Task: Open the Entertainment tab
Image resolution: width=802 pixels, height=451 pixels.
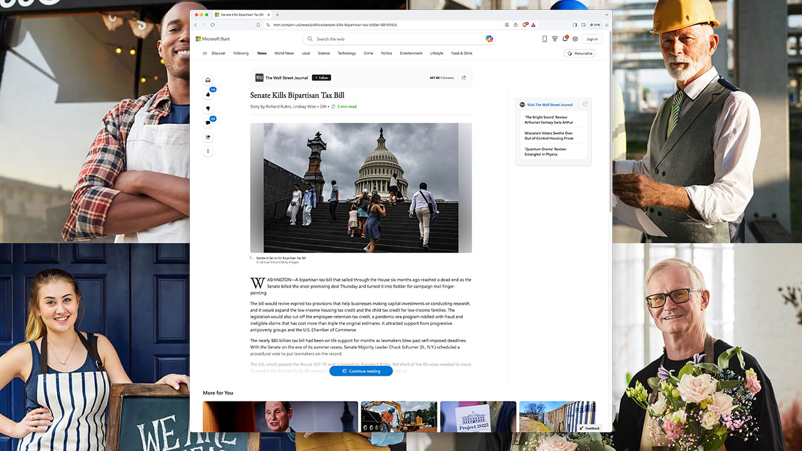Action: click(411, 53)
